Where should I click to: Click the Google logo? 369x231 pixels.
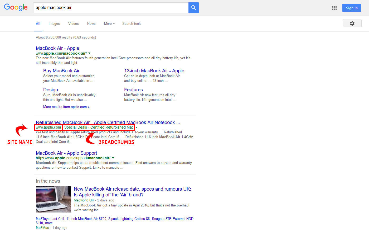pos(16,7)
